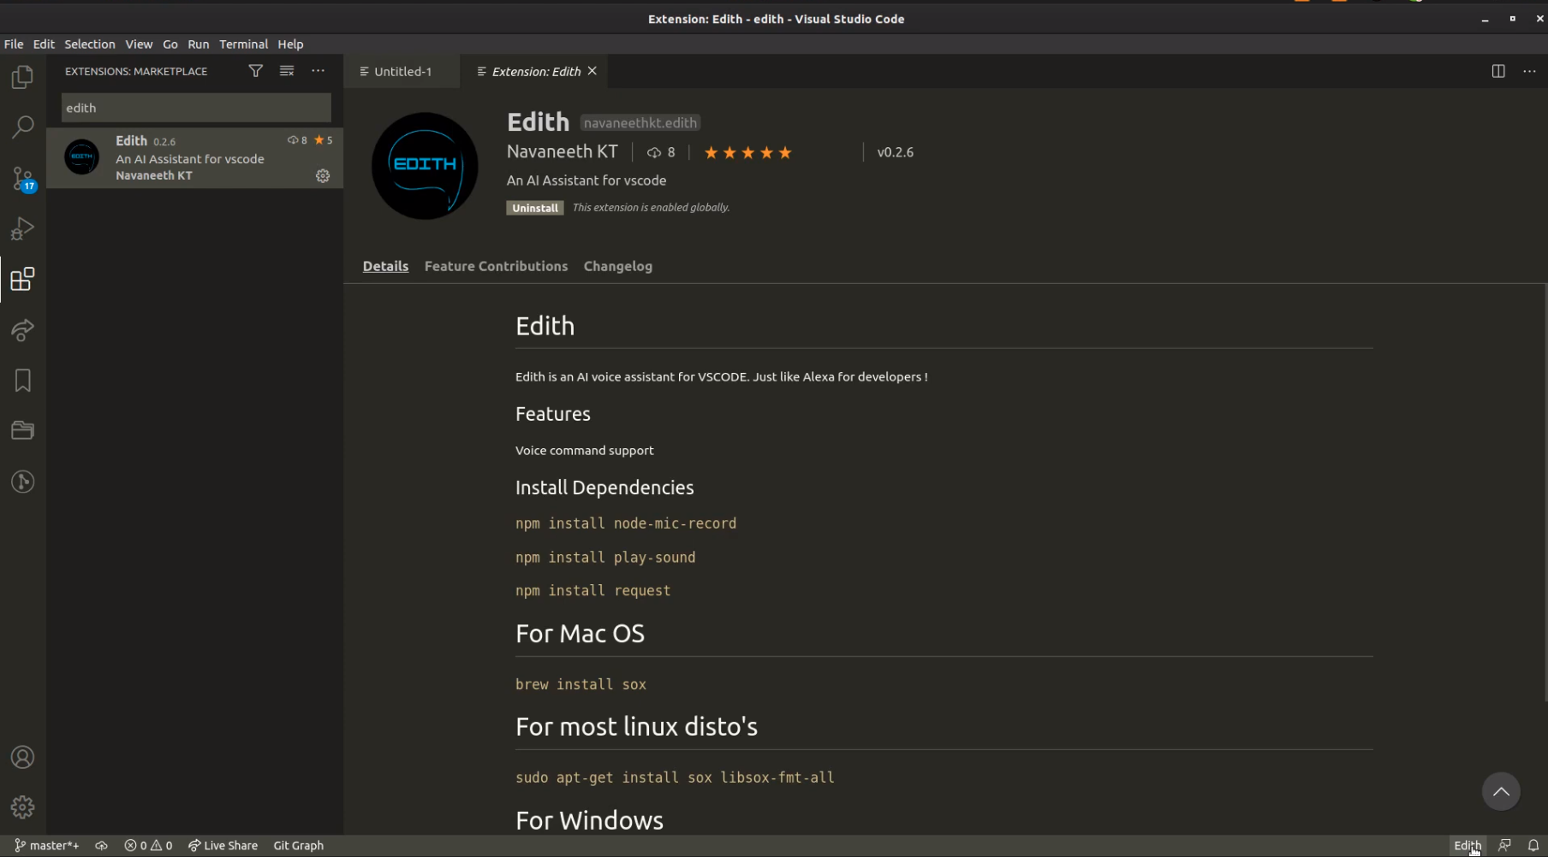Open the Selection menu
This screenshot has height=857, width=1548.
coord(90,44)
